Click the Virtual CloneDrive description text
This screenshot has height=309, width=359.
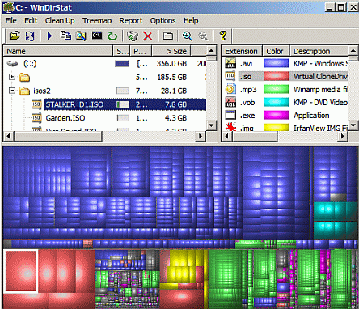(x=320, y=76)
